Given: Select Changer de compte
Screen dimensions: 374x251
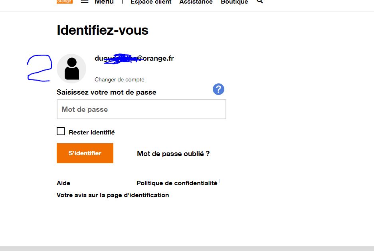Looking at the screenshot, I should [x=119, y=79].
